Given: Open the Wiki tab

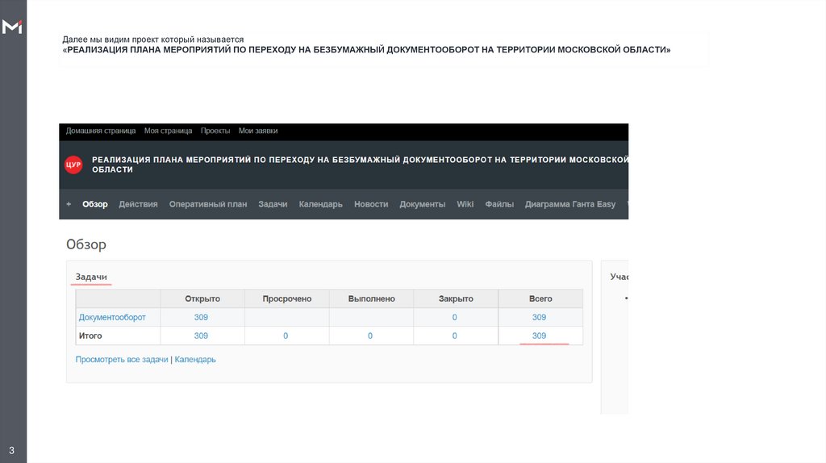Looking at the screenshot, I should click(x=465, y=204).
